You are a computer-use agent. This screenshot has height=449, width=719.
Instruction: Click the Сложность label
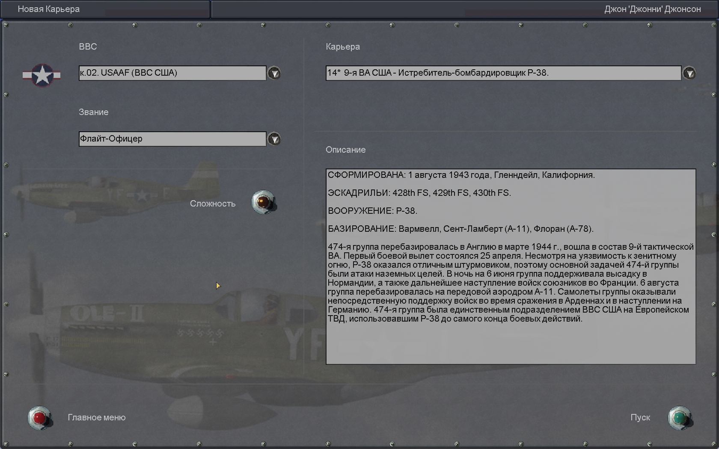213,204
